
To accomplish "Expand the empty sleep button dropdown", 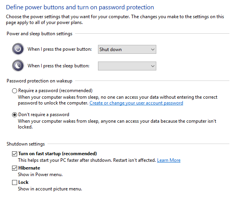I will point(127,66).
